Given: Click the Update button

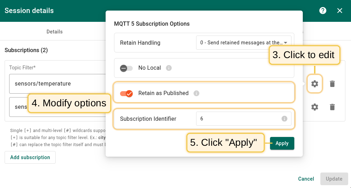Looking at the screenshot, I should [334, 179].
